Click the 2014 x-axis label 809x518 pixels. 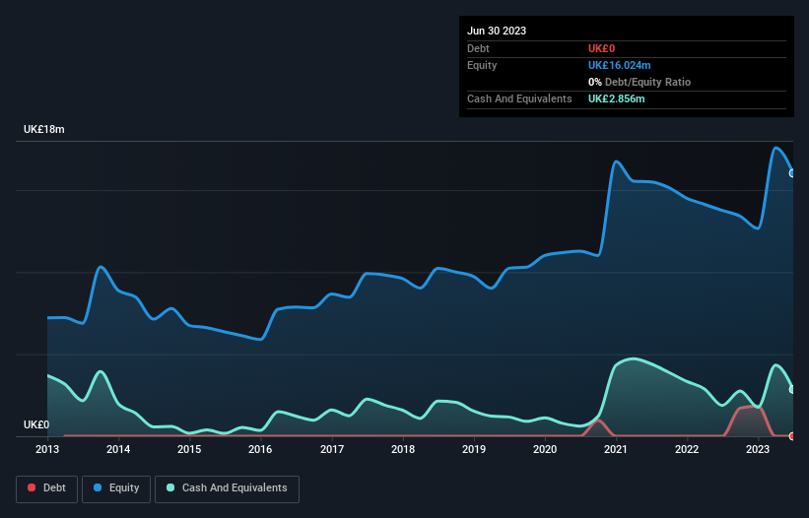(x=118, y=449)
